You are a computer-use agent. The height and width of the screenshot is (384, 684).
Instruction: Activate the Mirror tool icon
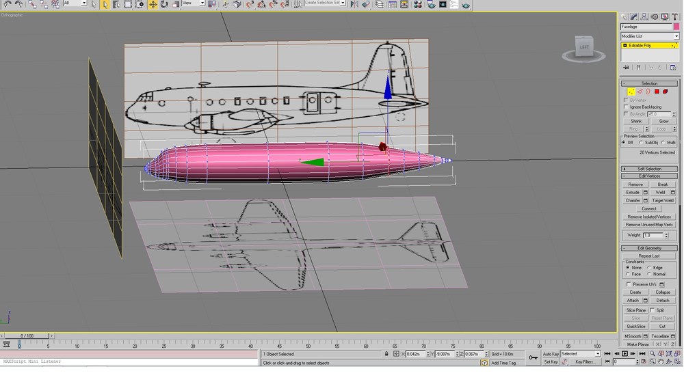pos(354,4)
